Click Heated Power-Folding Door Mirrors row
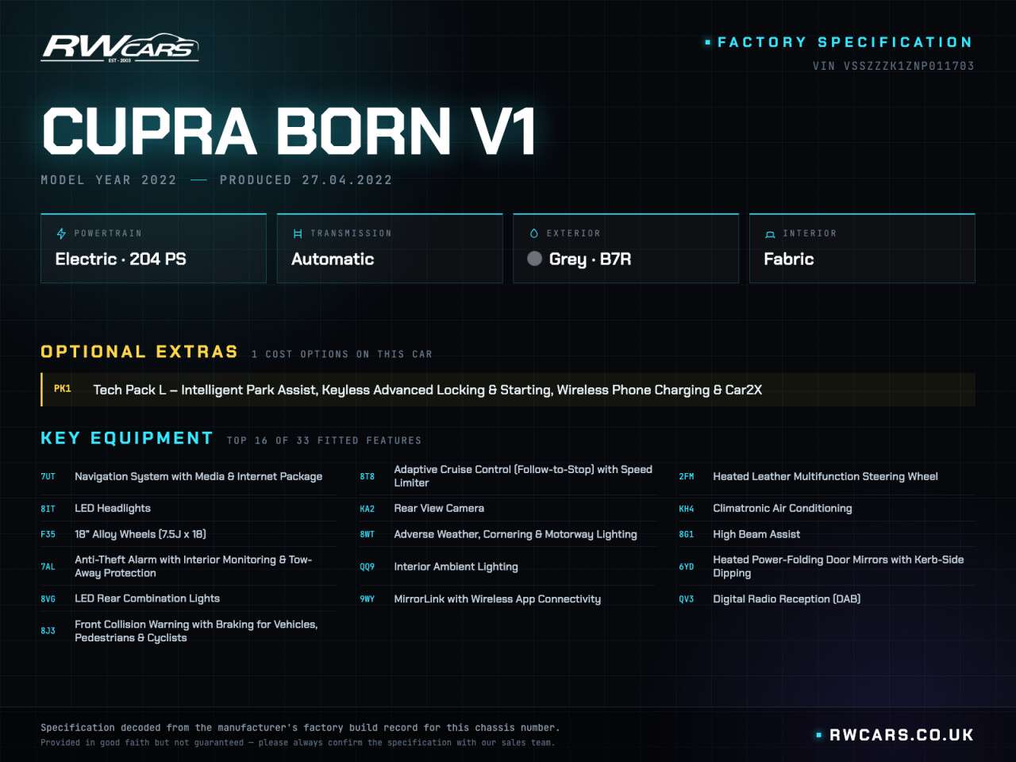 [x=827, y=567]
